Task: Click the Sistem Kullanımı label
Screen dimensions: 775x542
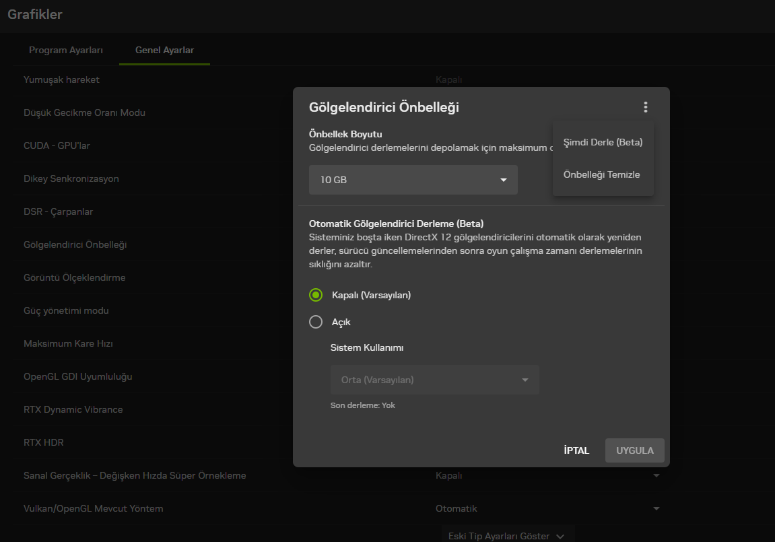Action: (367, 348)
